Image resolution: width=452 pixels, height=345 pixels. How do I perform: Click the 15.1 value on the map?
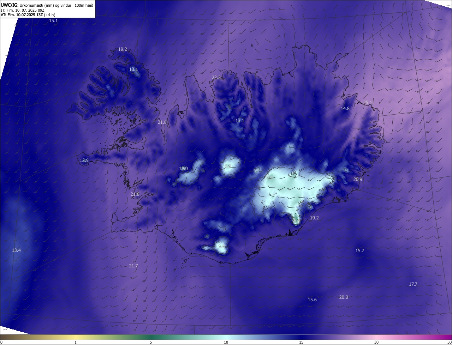(x=53, y=21)
